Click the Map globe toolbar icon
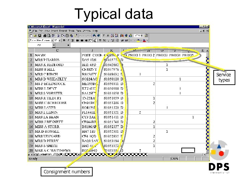 (126, 36)
